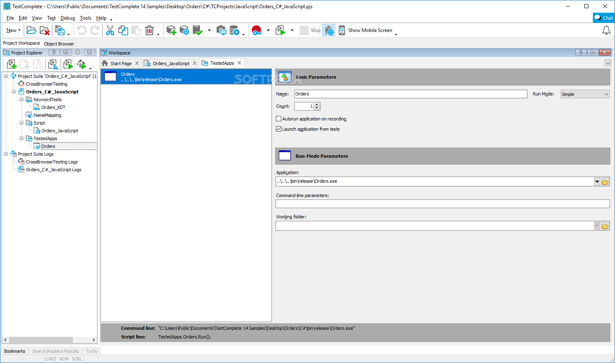Click the Workspace panel help button
Screen dimensions: 615x363
581,52
